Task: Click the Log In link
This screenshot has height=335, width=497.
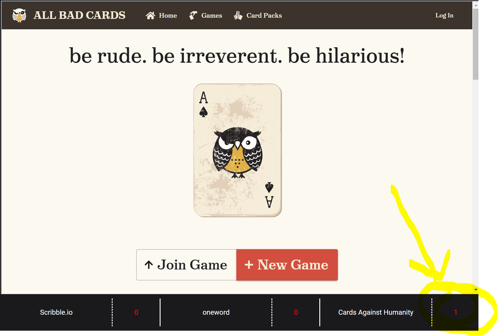Action: [x=444, y=15]
